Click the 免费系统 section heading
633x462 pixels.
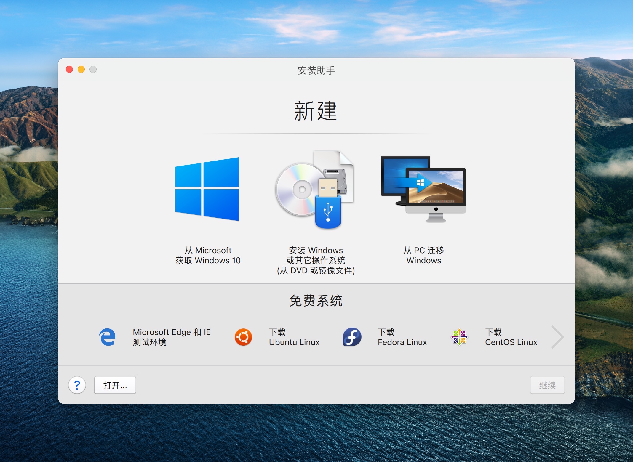(x=316, y=301)
